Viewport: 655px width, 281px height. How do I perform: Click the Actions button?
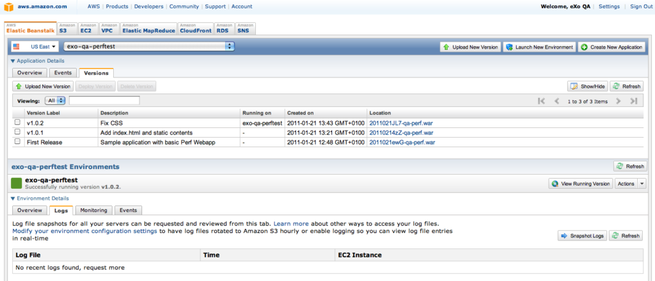(626, 184)
